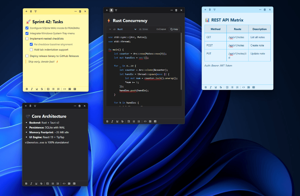Open more options in Rust Concurrency note

click(x=172, y=10)
